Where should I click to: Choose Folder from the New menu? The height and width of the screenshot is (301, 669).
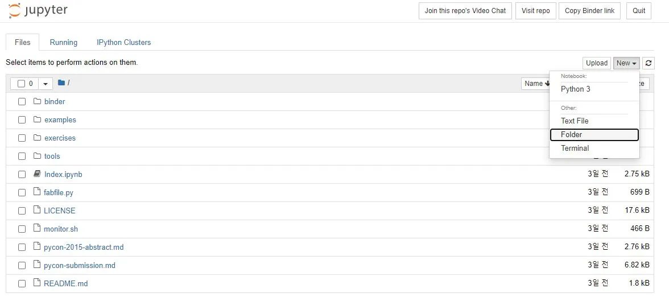click(x=594, y=134)
